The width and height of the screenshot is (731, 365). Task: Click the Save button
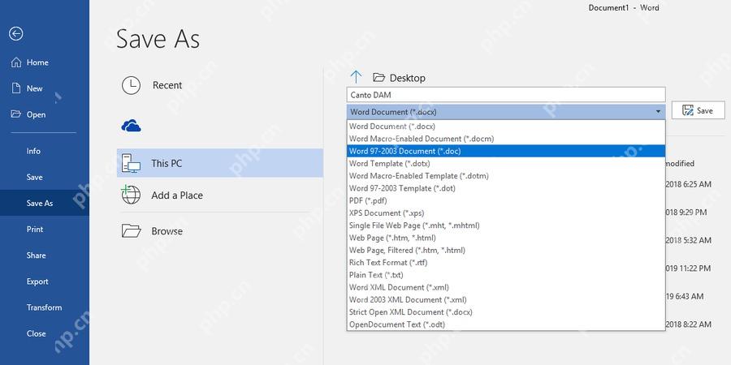click(x=698, y=110)
